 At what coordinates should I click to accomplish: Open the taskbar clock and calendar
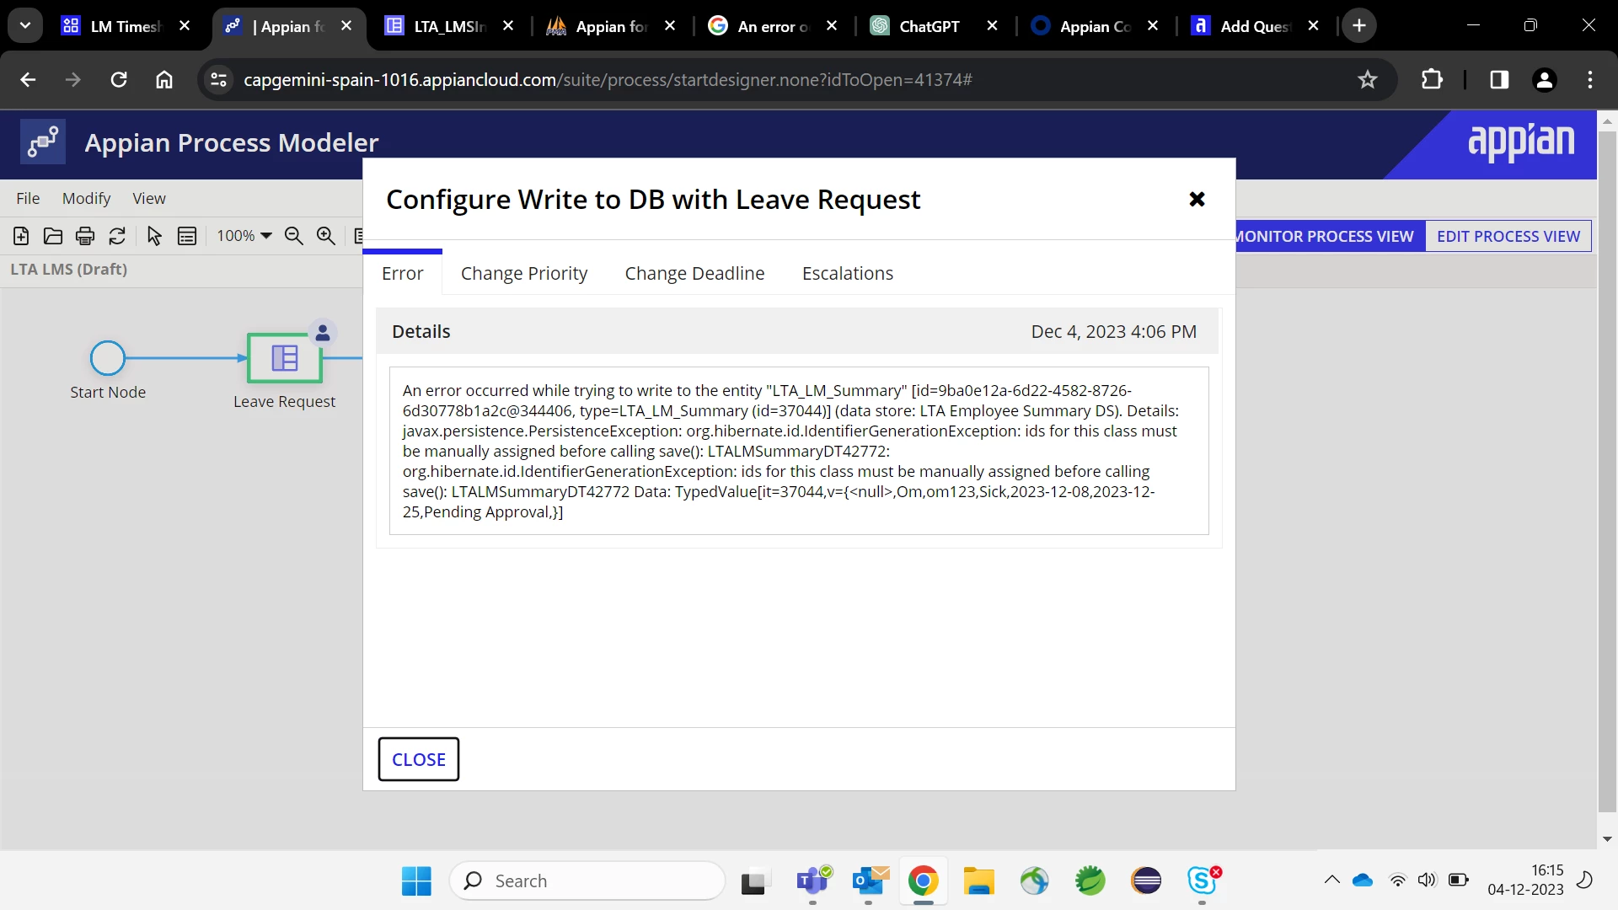click(x=1525, y=881)
